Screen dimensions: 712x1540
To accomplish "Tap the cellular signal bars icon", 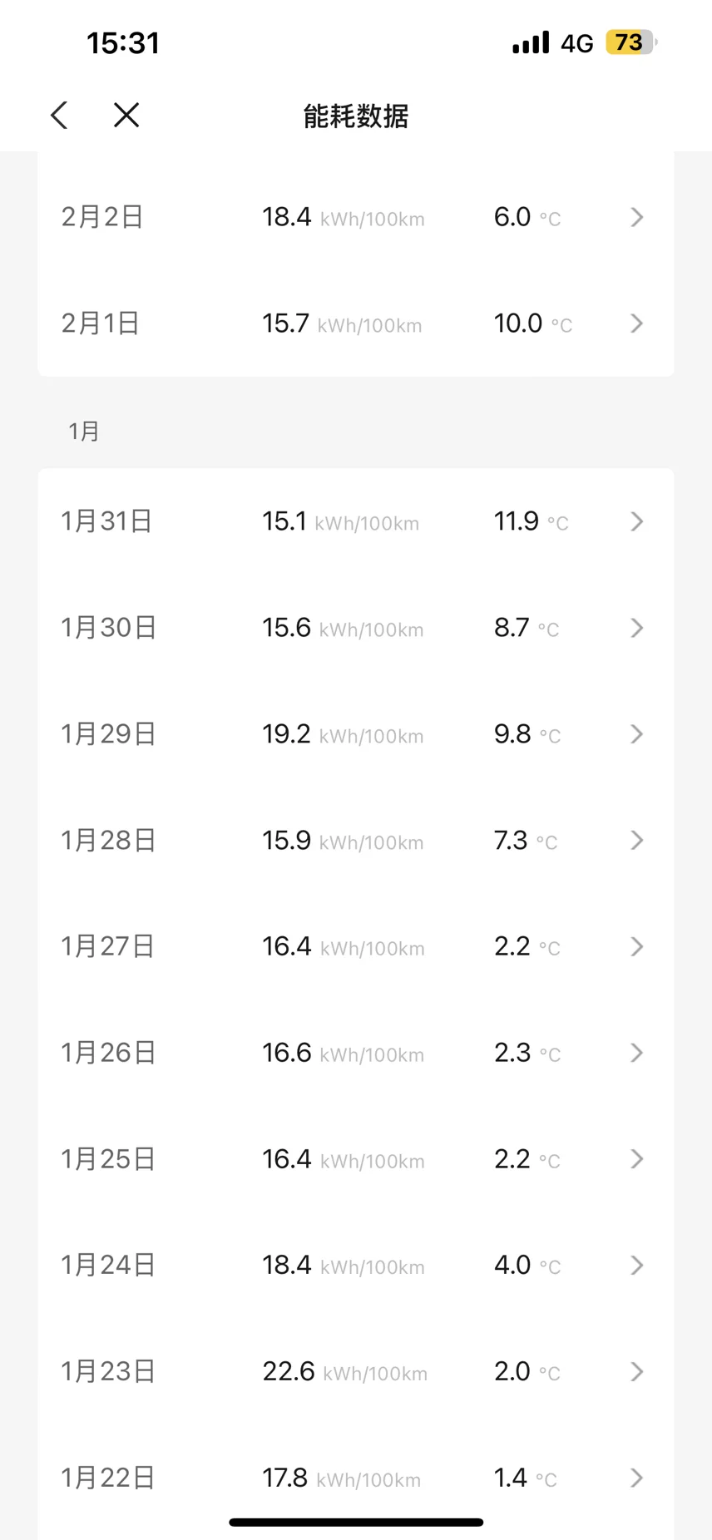I will (x=531, y=42).
